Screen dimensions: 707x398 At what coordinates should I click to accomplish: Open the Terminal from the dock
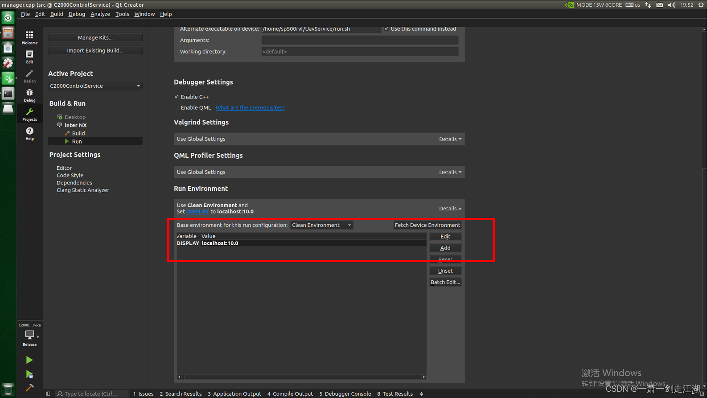[x=8, y=94]
